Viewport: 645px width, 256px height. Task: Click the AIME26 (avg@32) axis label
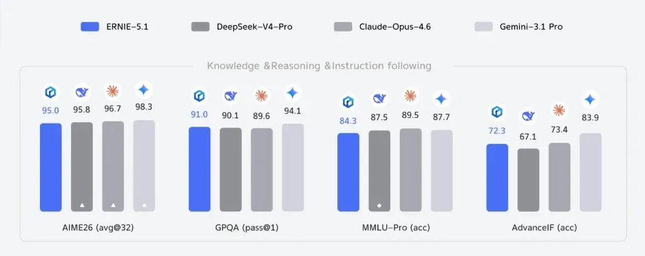[97, 228]
